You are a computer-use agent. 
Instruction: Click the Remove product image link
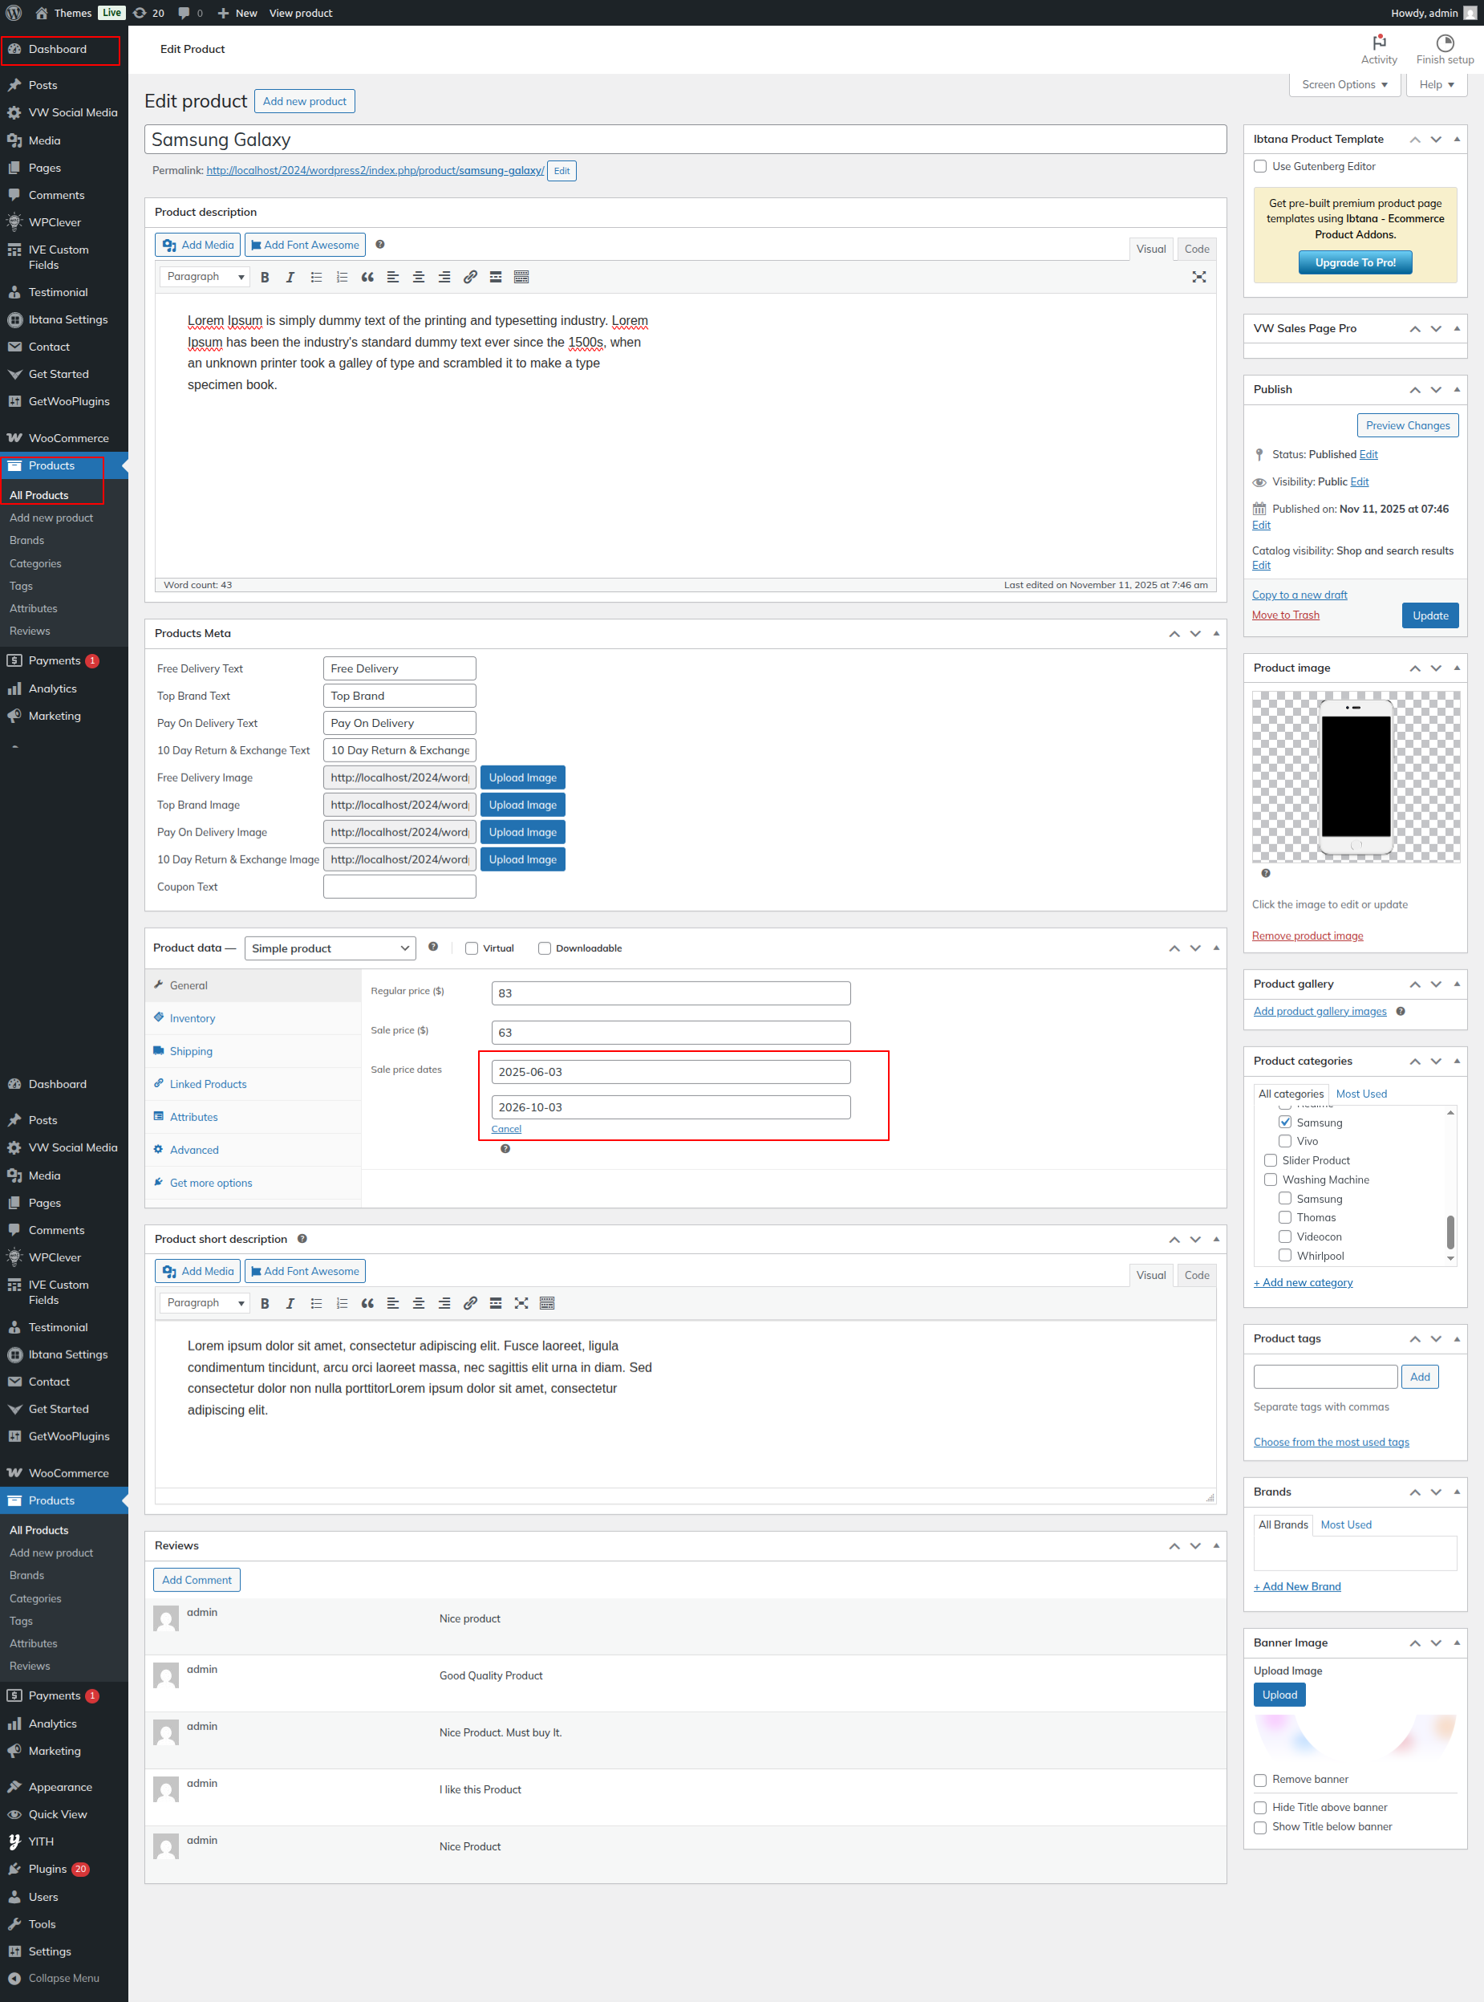click(1307, 936)
